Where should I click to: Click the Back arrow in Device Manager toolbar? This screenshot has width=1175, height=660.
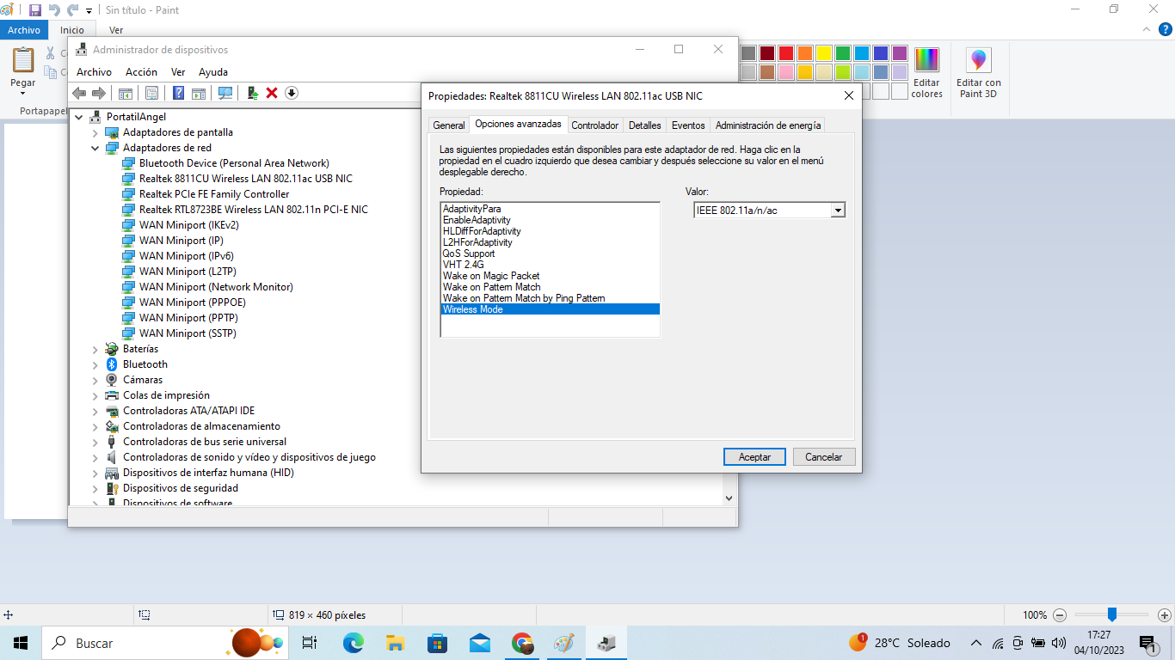point(79,93)
